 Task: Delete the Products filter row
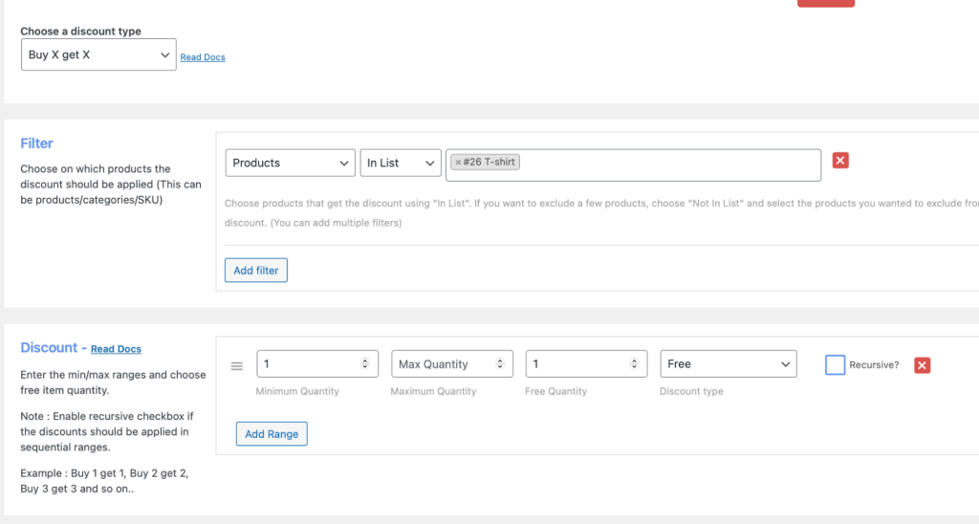[x=840, y=161]
